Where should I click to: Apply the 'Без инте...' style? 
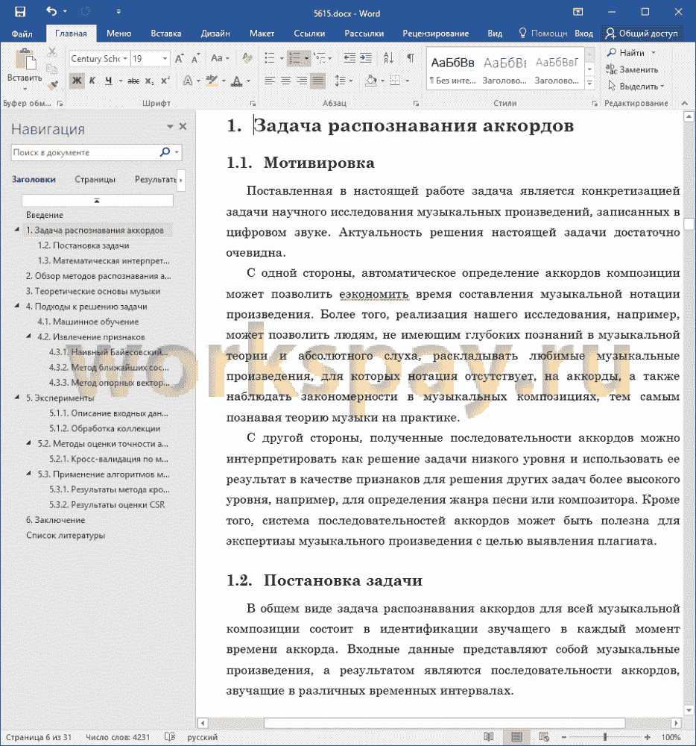(x=453, y=69)
